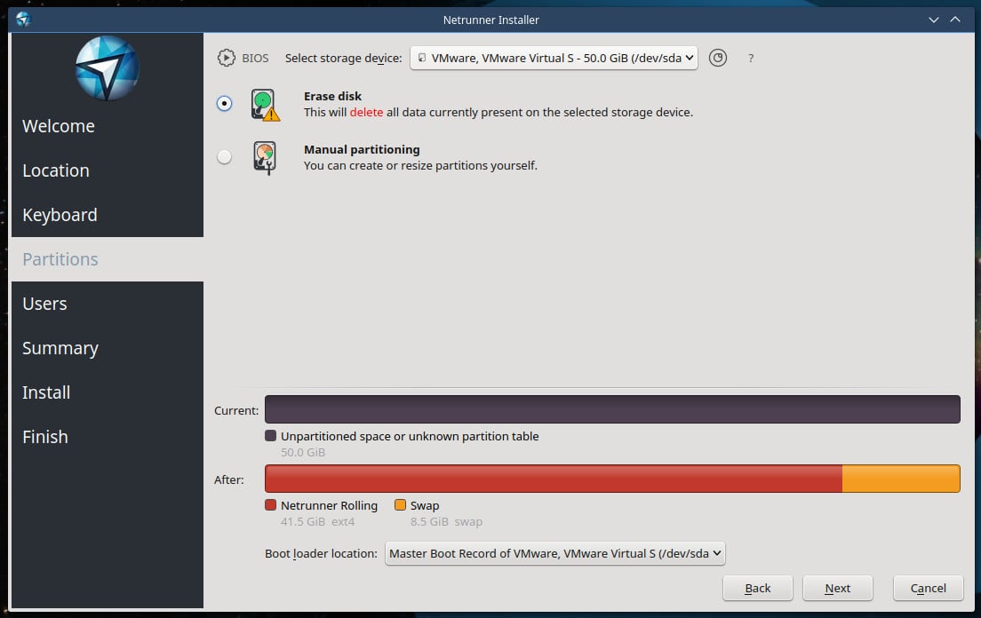This screenshot has height=618, width=981.
Task: Click the "Erase disk" heading text
Action: point(333,96)
